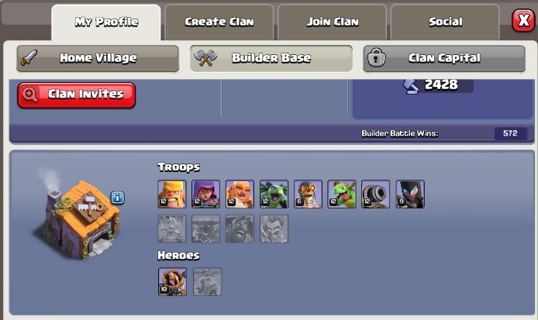Switch to the Create Clan tab
This screenshot has height=320, width=538.
[219, 22]
